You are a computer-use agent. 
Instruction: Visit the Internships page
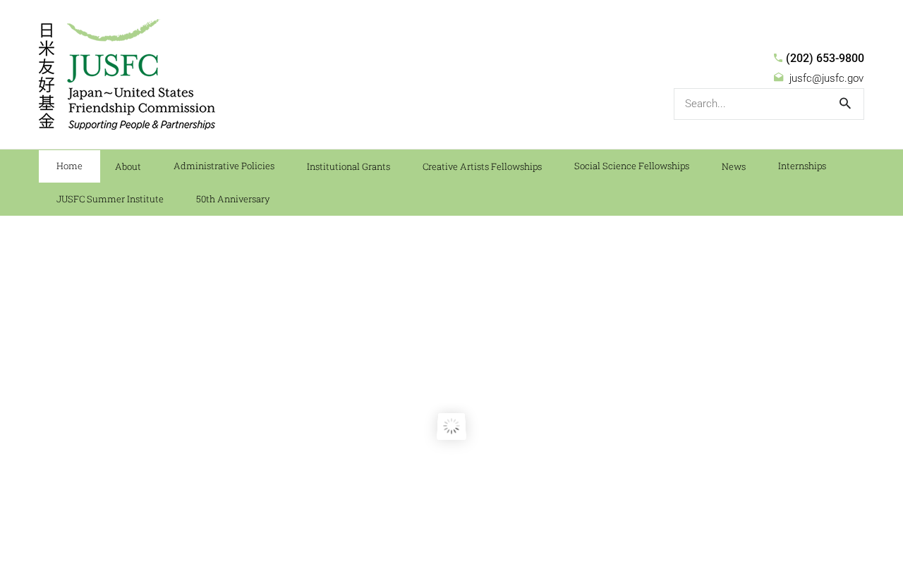[x=802, y=166]
